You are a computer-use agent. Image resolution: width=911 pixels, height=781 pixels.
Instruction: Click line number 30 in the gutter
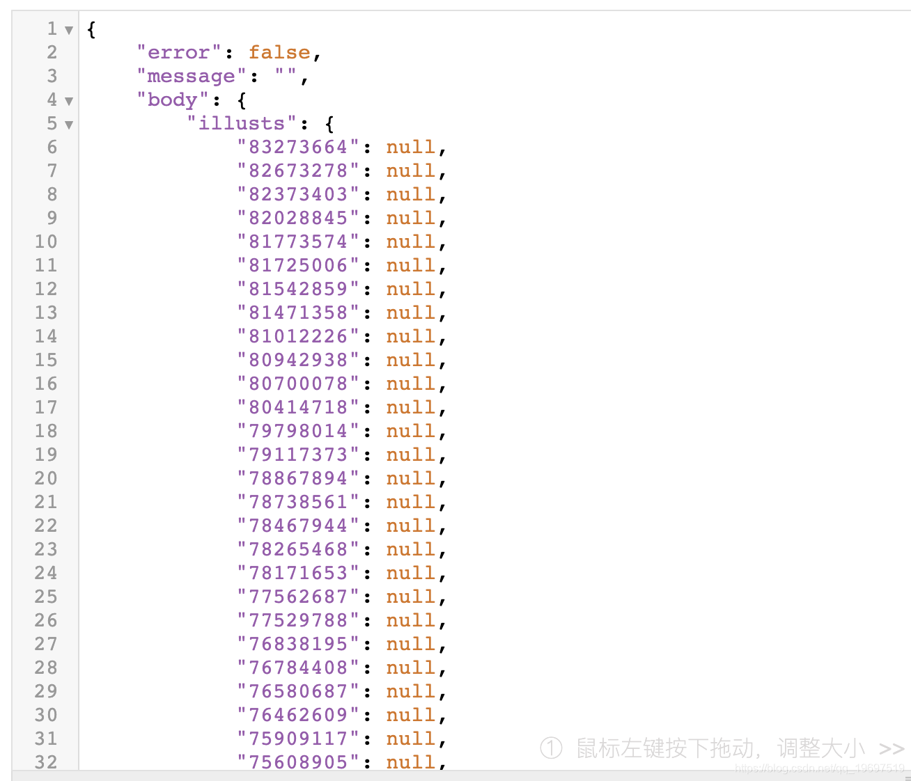point(46,715)
